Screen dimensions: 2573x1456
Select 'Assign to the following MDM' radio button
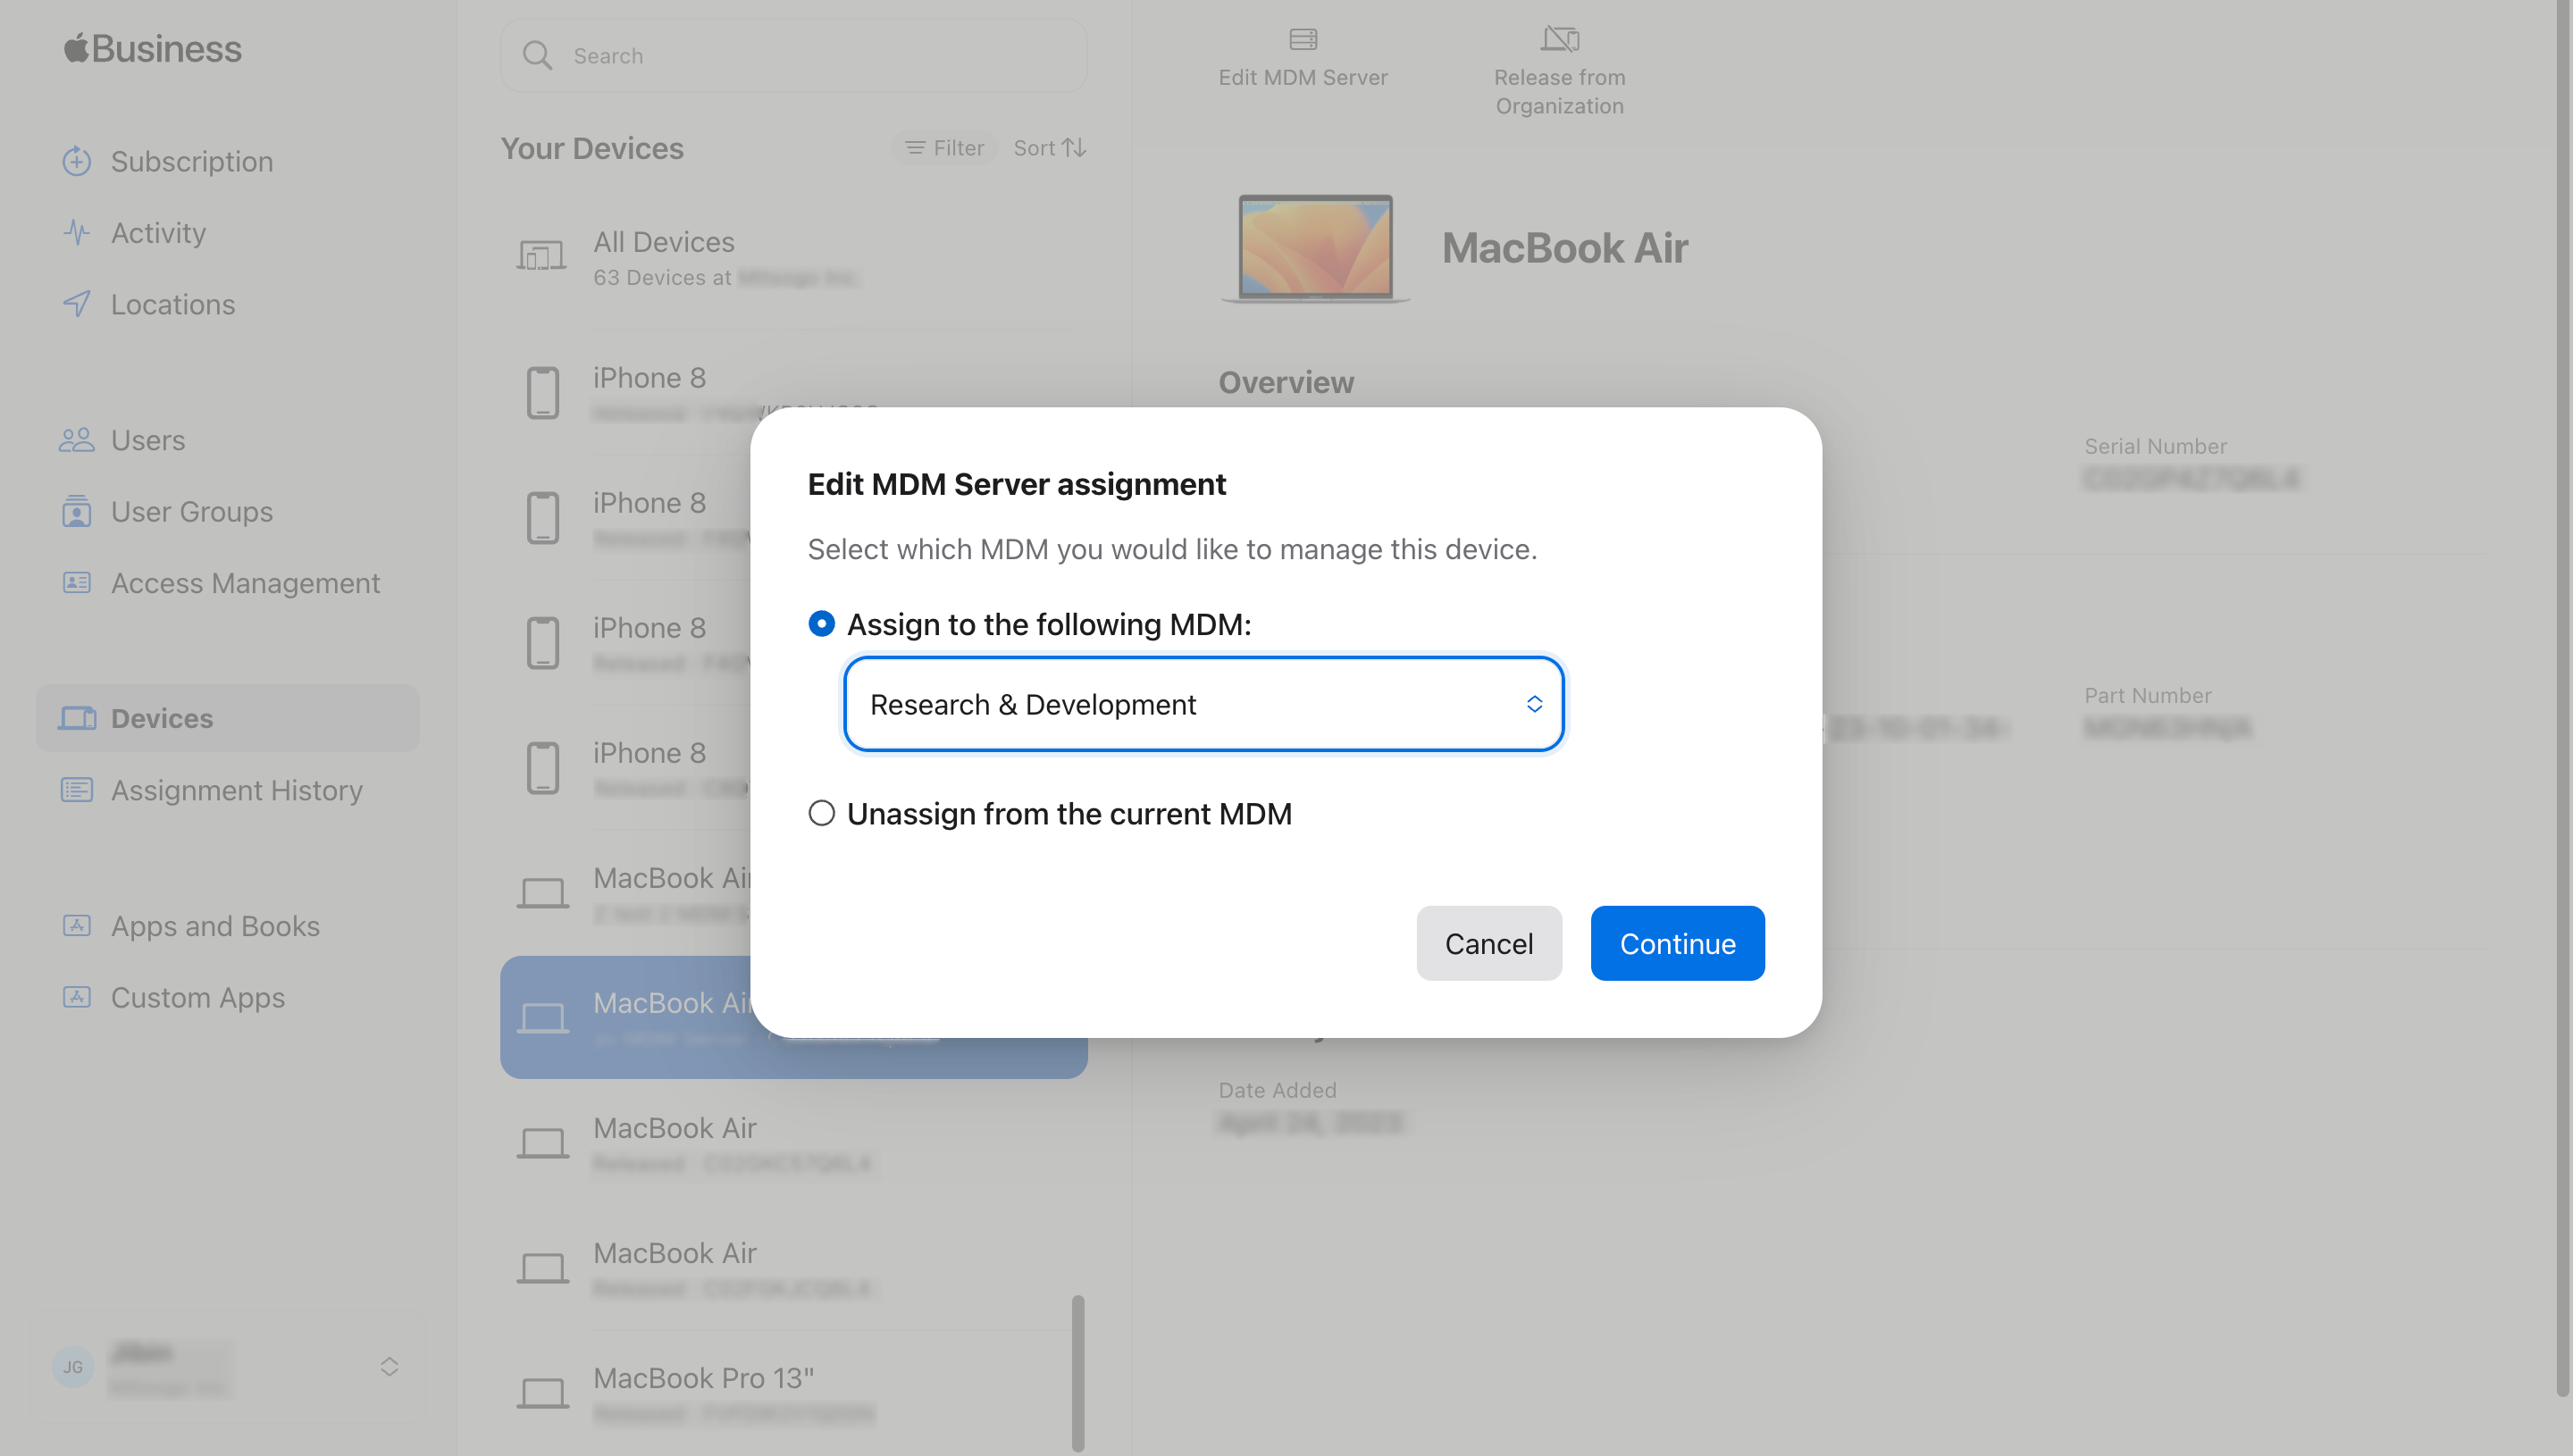pyautogui.click(x=821, y=624)
